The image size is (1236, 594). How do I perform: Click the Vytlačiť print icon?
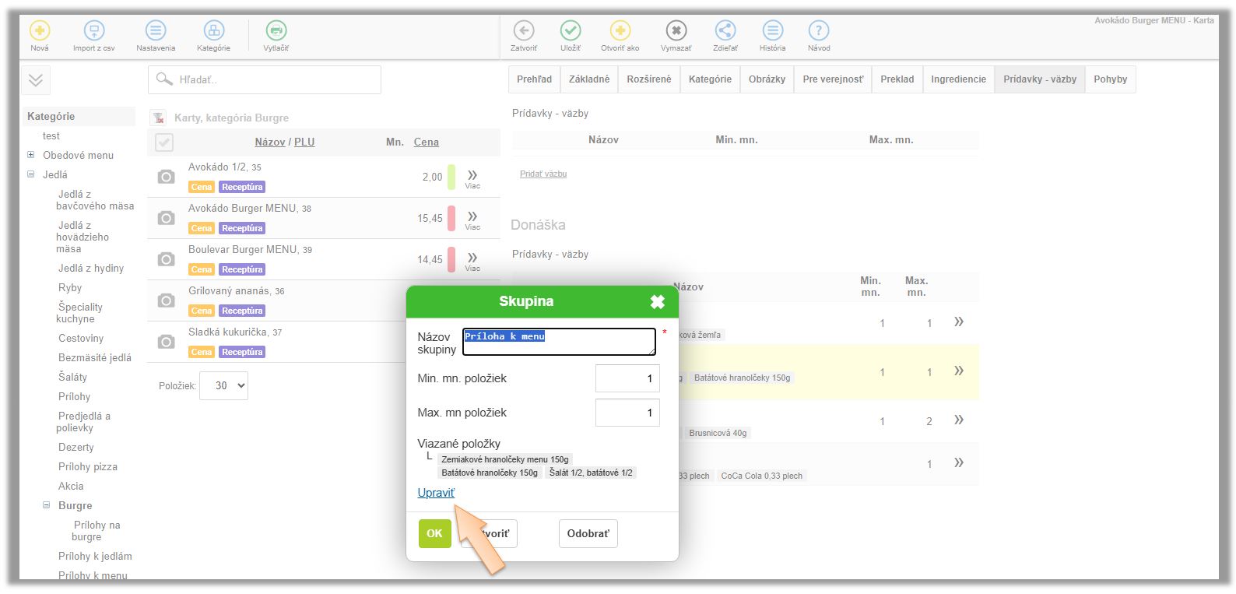[x=276, y=31]
